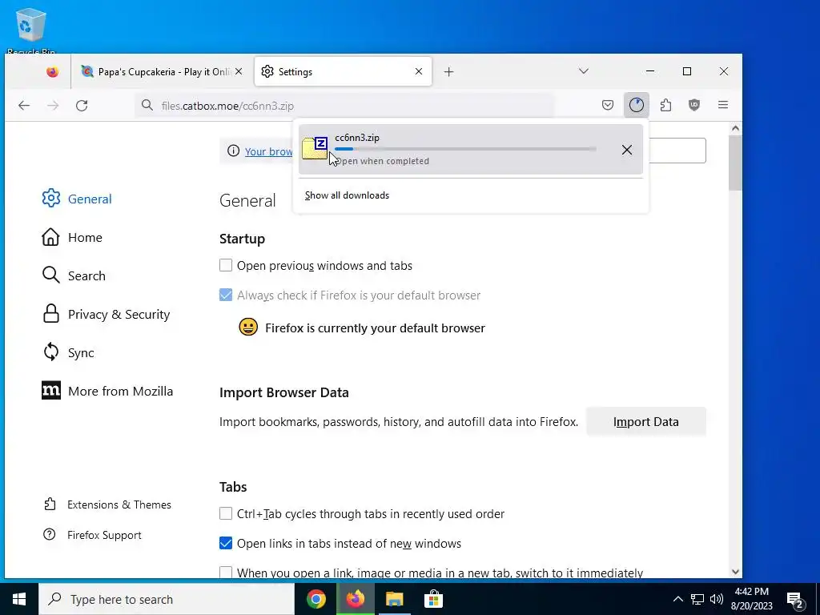The height and width of the screenshot is (615, 820).
Task: Show hidden system tray icons
Action: pos(677,599)
